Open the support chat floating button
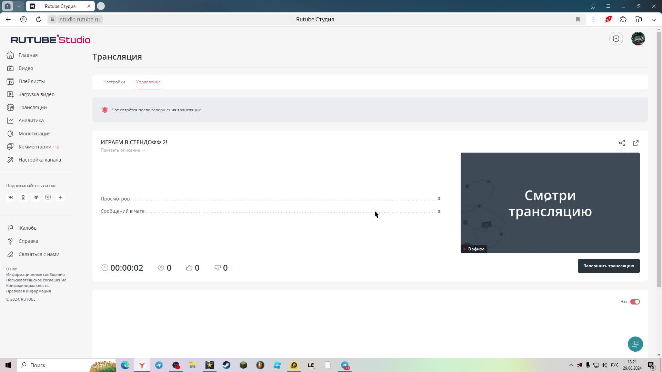This screenshot has height=372, width=662. click(x=635, y=344)
